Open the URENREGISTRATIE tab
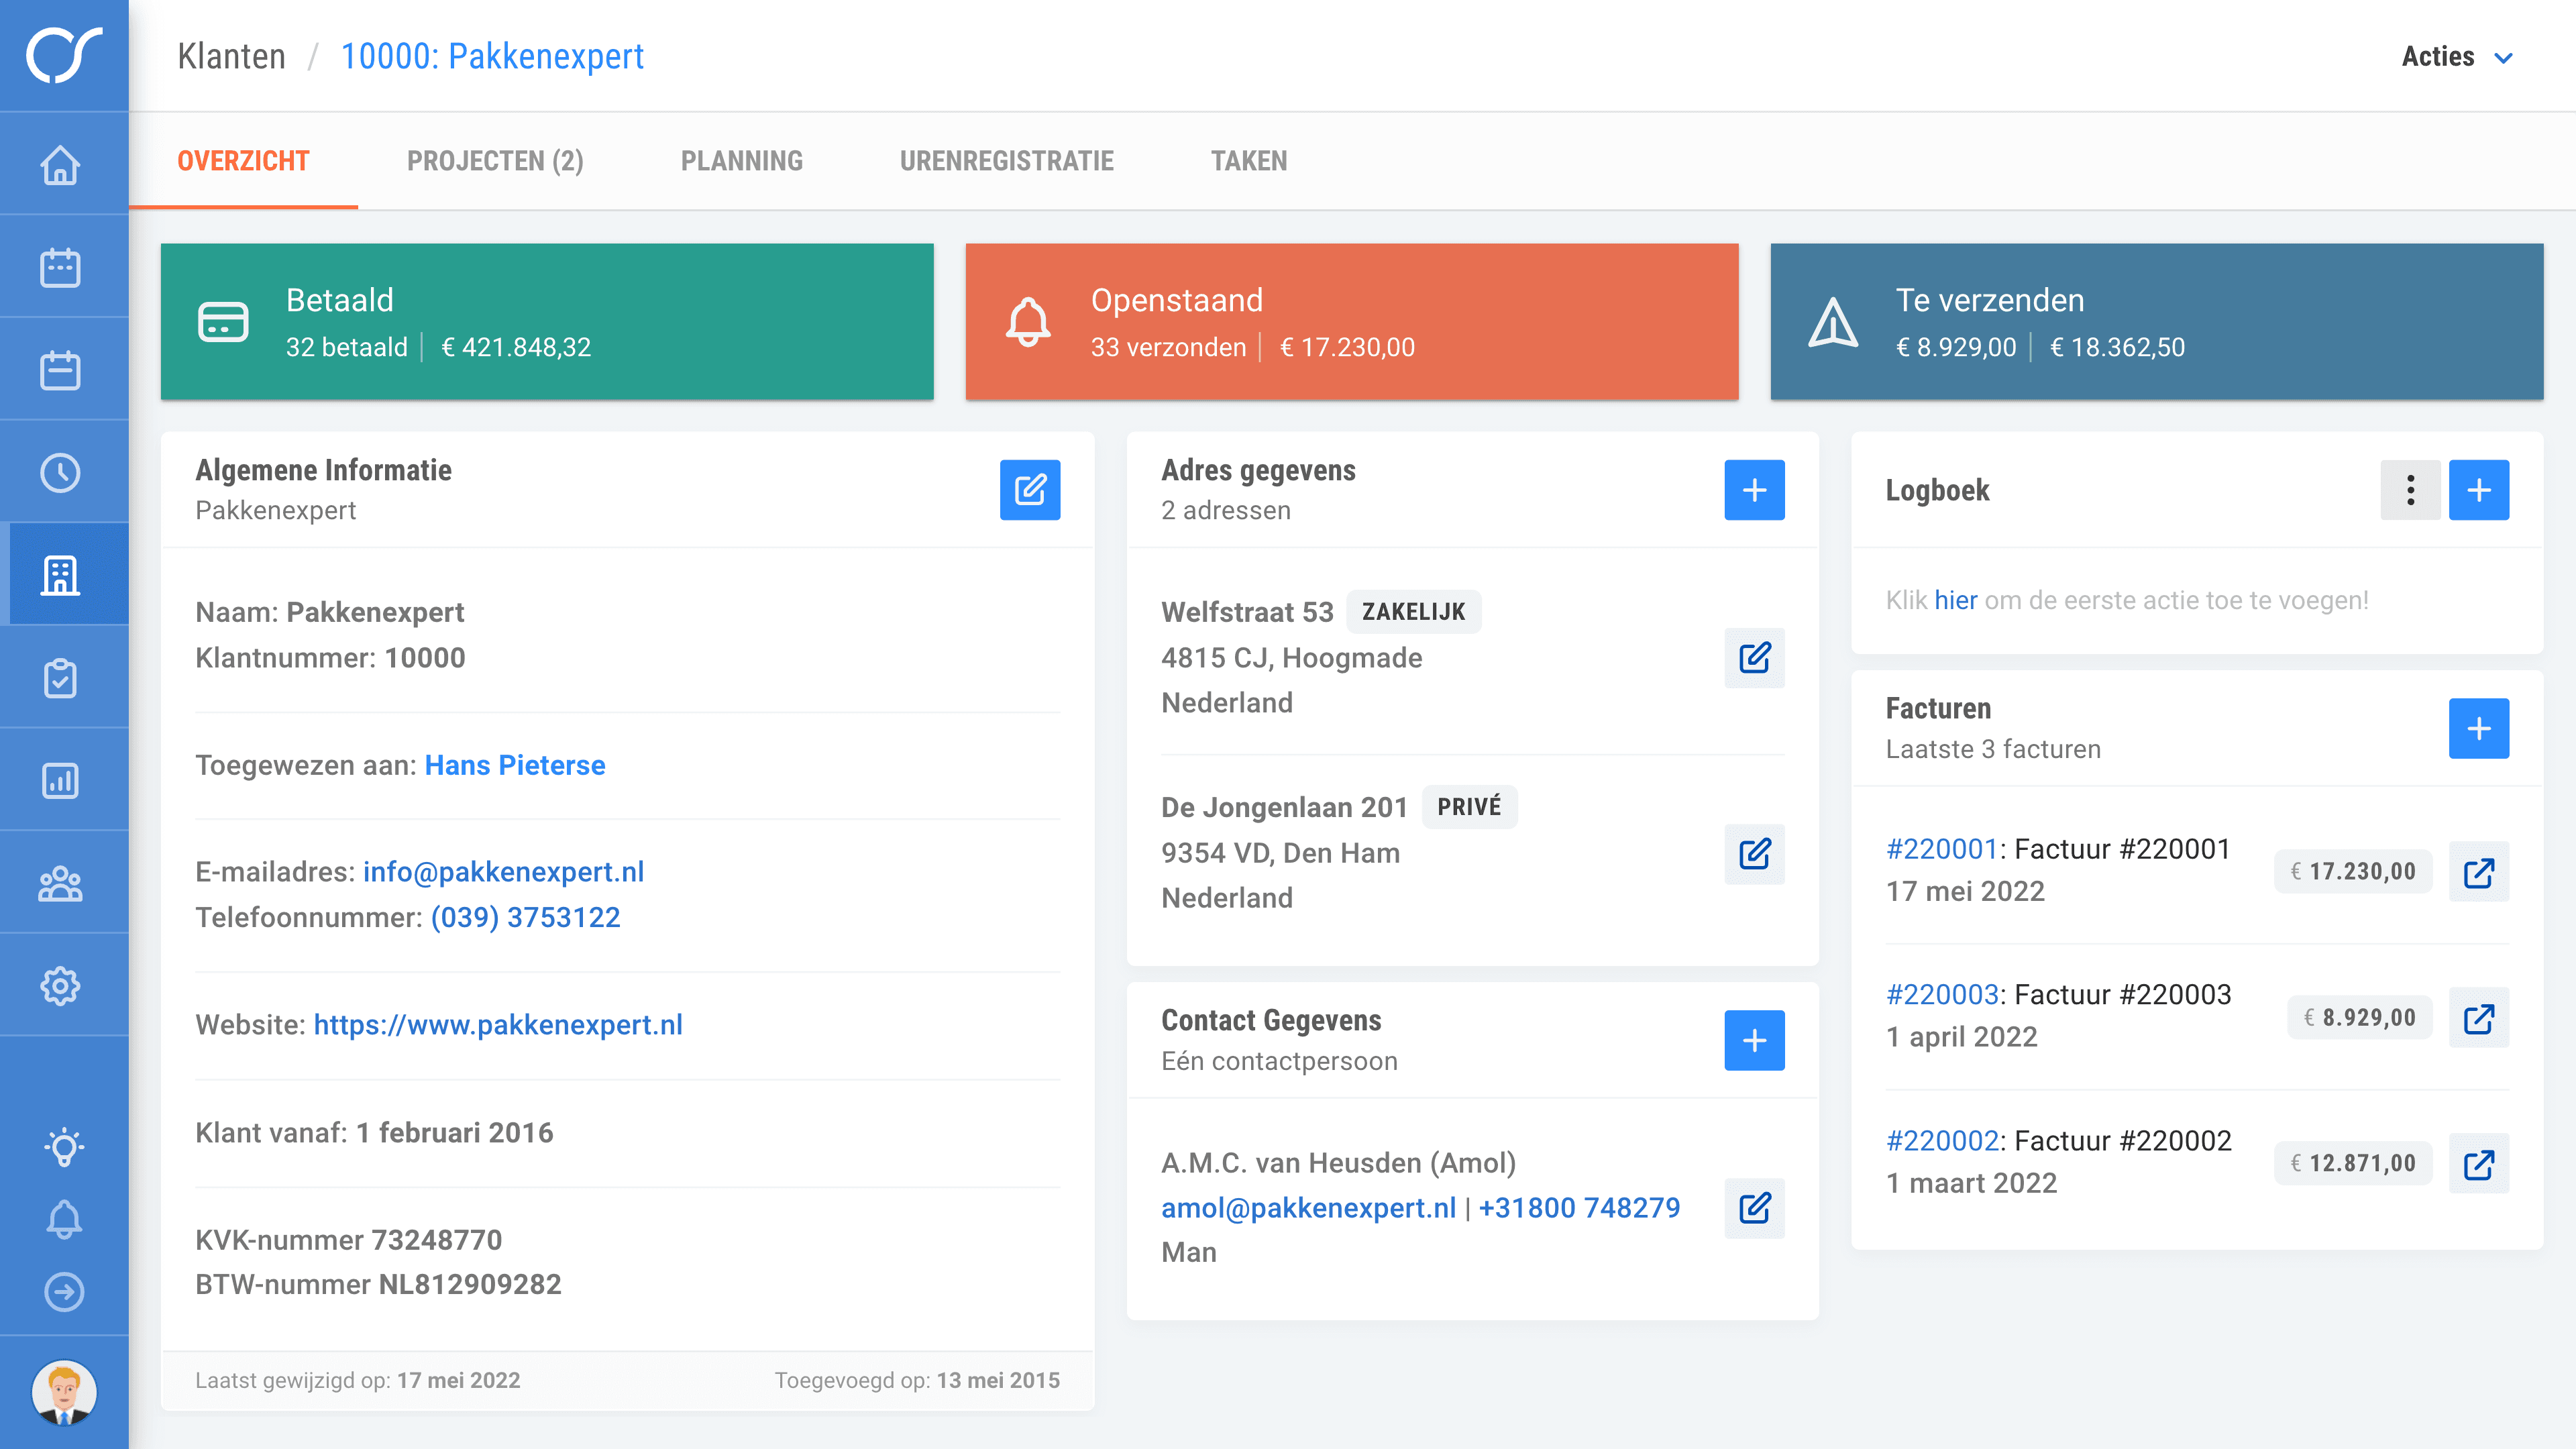Viewport: 2576px width, 1449px height. pos(1007,161)
